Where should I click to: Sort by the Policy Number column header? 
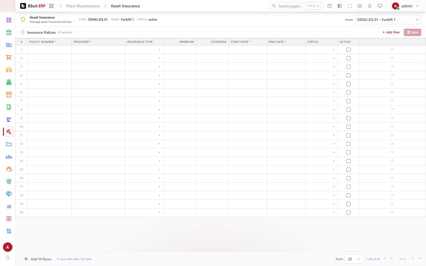(x=49, y=42)
